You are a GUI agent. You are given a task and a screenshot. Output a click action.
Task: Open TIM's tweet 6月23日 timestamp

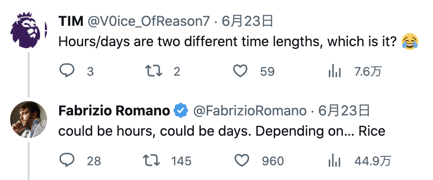coord(247,21)
